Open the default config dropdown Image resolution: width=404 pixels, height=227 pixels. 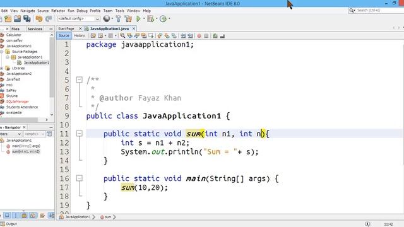[x=78, y=19]
